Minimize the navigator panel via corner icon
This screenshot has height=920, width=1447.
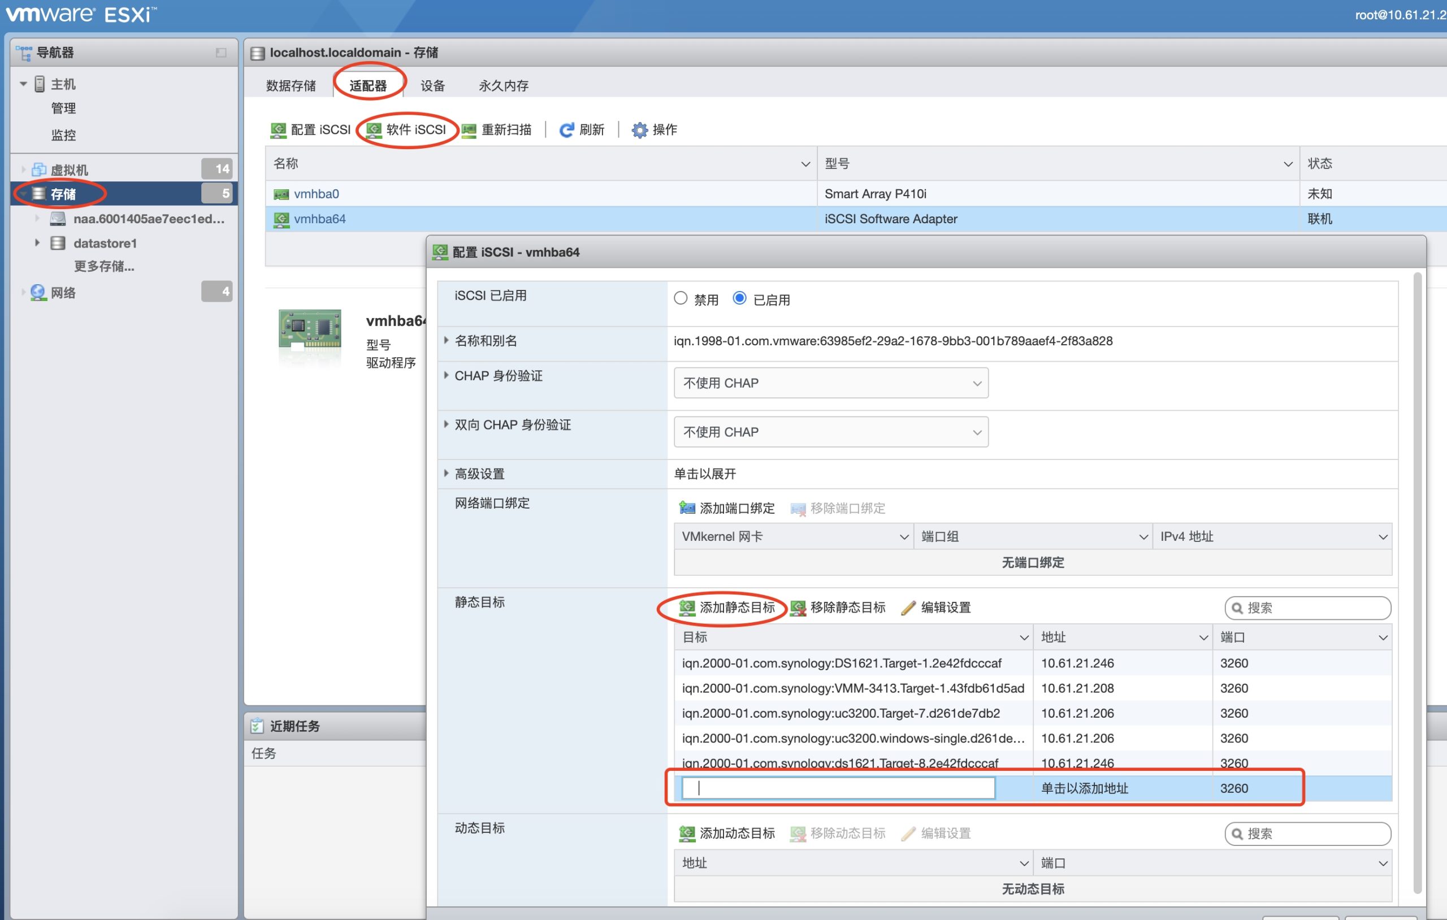(221, 53)
